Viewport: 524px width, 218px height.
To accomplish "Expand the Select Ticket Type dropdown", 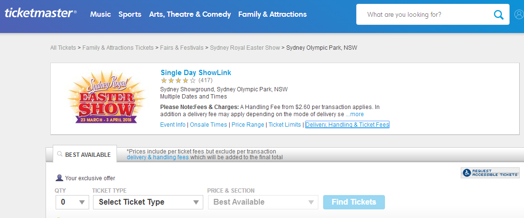I will point(148,202).
